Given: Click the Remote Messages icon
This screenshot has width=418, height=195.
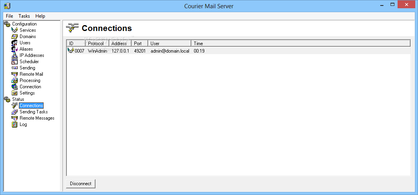Looking at the screenshot, I should pos(15,118).
